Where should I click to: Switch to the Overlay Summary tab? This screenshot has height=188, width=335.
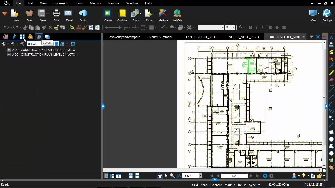(159, 37)
